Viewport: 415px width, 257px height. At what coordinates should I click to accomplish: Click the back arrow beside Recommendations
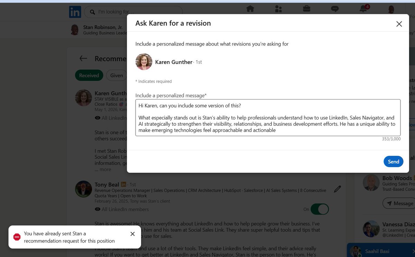pos(83,58)
